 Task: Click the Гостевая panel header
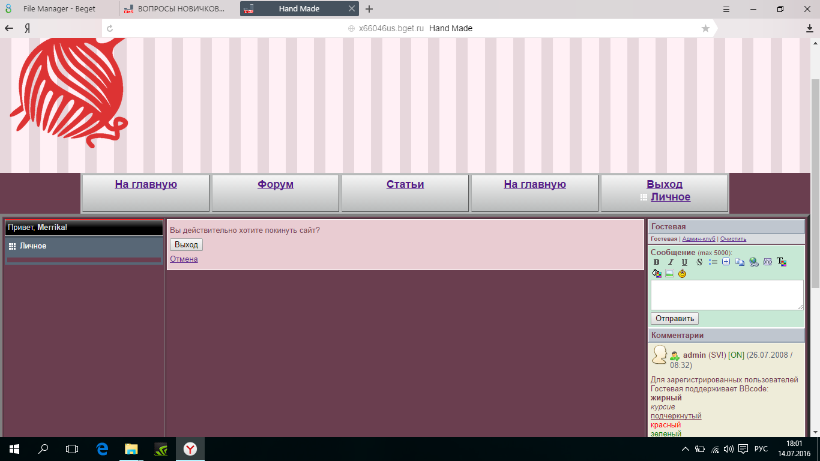[726, 227]
